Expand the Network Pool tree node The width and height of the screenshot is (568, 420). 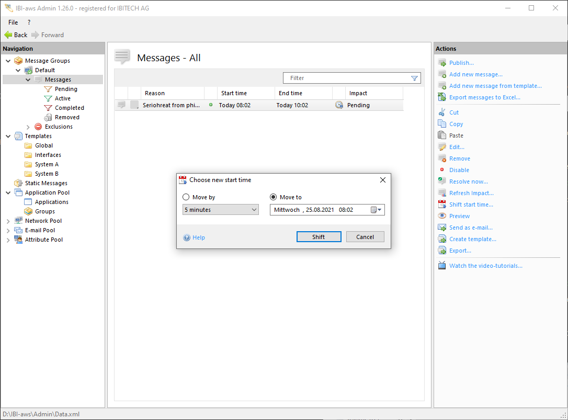[8, 221]
